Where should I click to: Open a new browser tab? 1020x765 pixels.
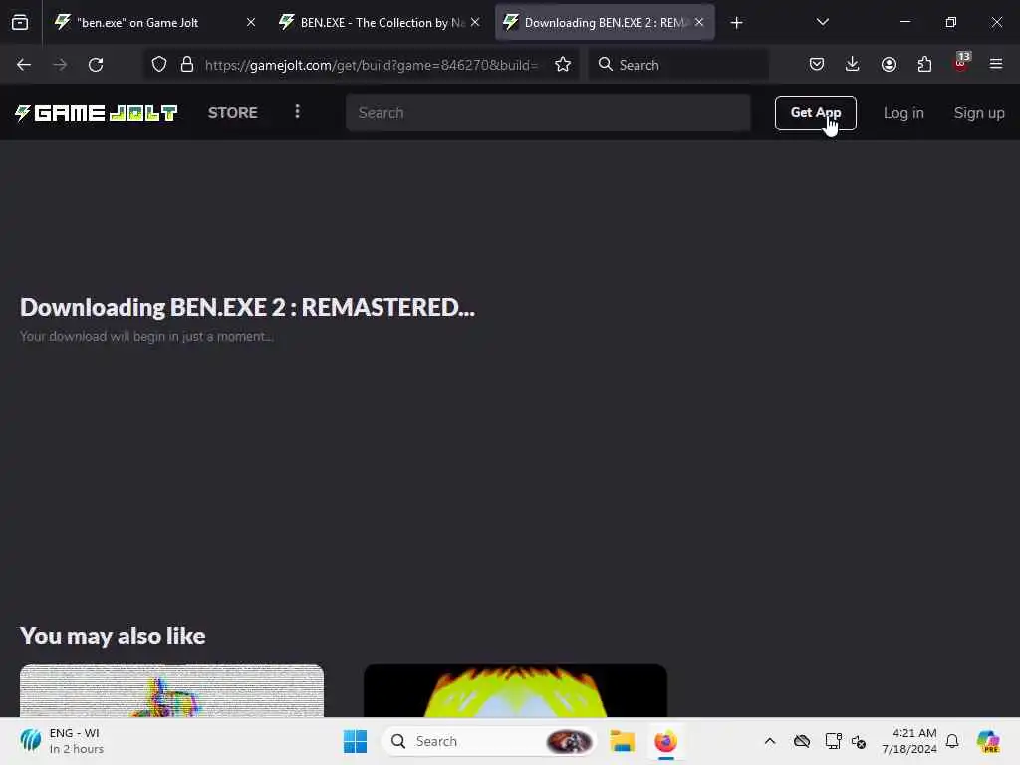click(736, 23)
